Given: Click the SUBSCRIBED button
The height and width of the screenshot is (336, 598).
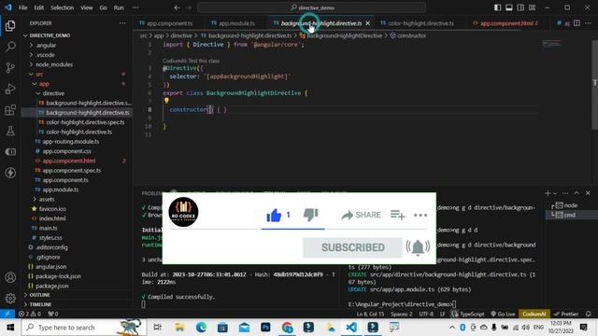Looking at the screenshot, I should pyautogui.click(x=352, y=247).
